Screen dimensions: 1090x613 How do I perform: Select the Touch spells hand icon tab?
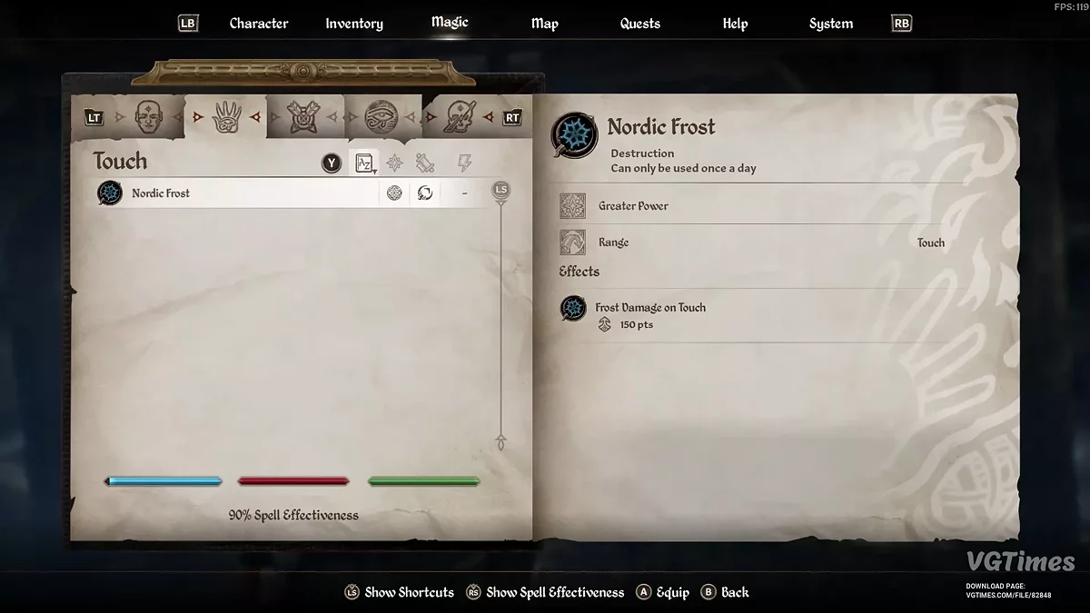226,118
